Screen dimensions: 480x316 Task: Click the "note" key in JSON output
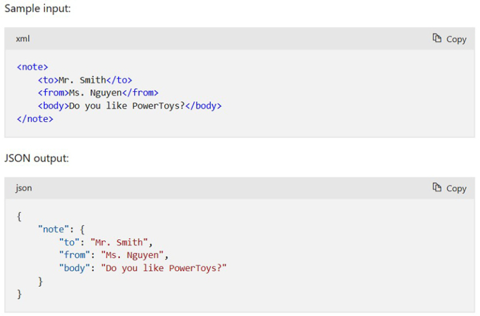click(x=53, y=229)
